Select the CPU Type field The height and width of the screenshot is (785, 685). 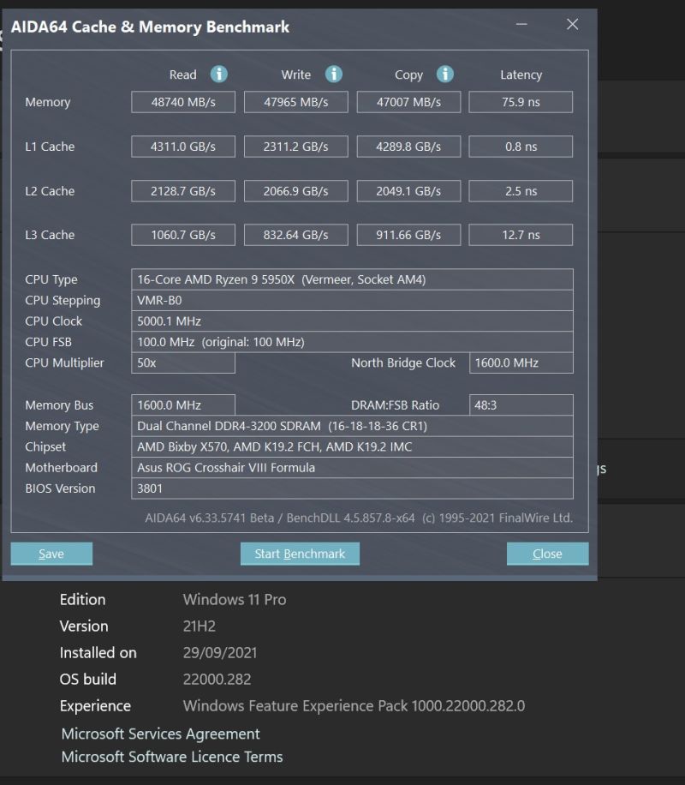tap(353, 279)
